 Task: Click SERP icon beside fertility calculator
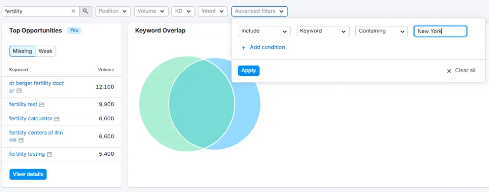57,119
